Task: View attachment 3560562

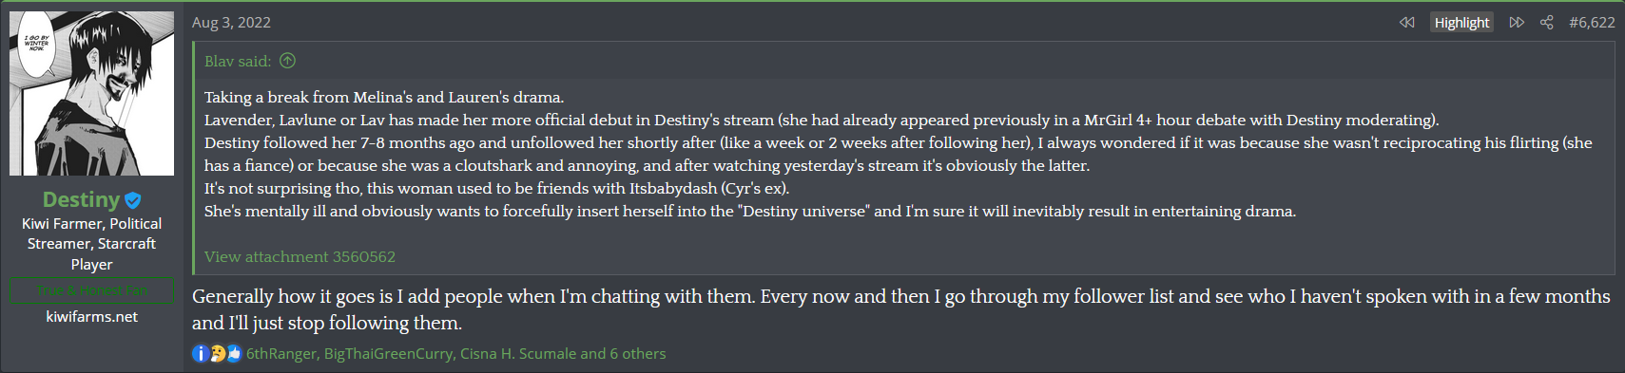Action: (300, 256)
